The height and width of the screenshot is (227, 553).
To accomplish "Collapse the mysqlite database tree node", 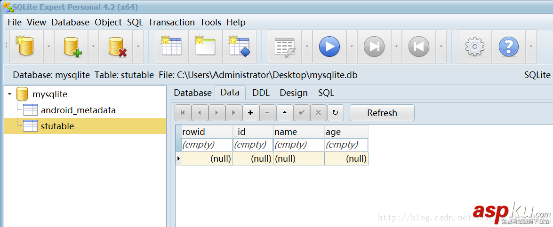I will [x=10, y=94].
